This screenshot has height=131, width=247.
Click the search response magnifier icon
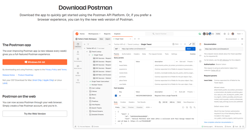[x=195, y=107]
